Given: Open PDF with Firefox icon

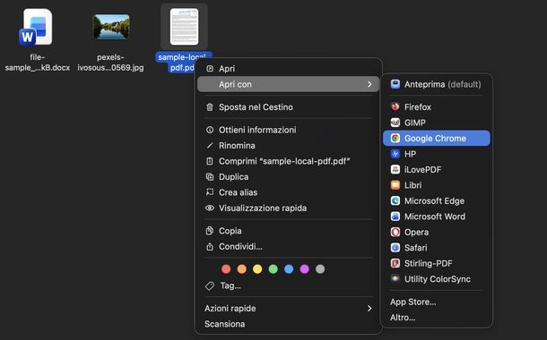Looking at the screenshot, I should 395,106.
